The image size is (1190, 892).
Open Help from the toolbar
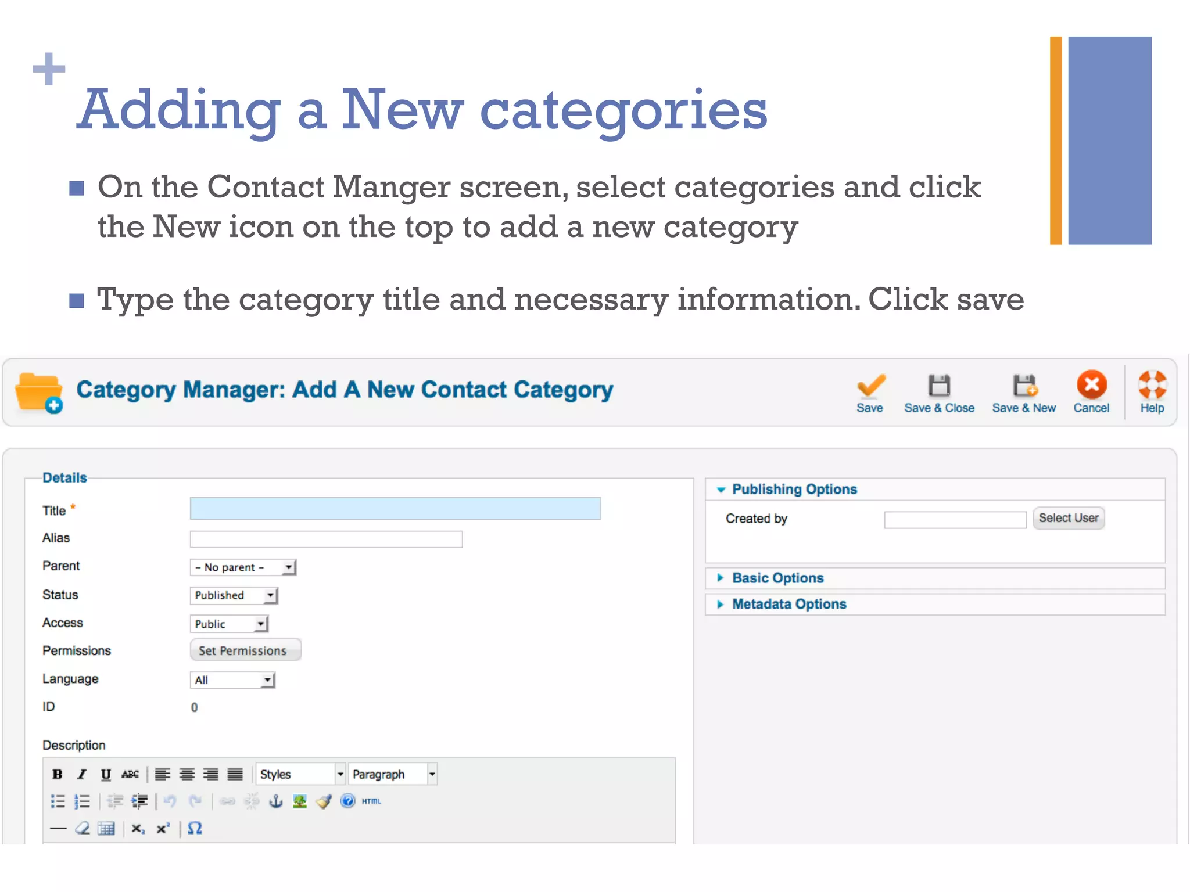(x=1152, y=392)
